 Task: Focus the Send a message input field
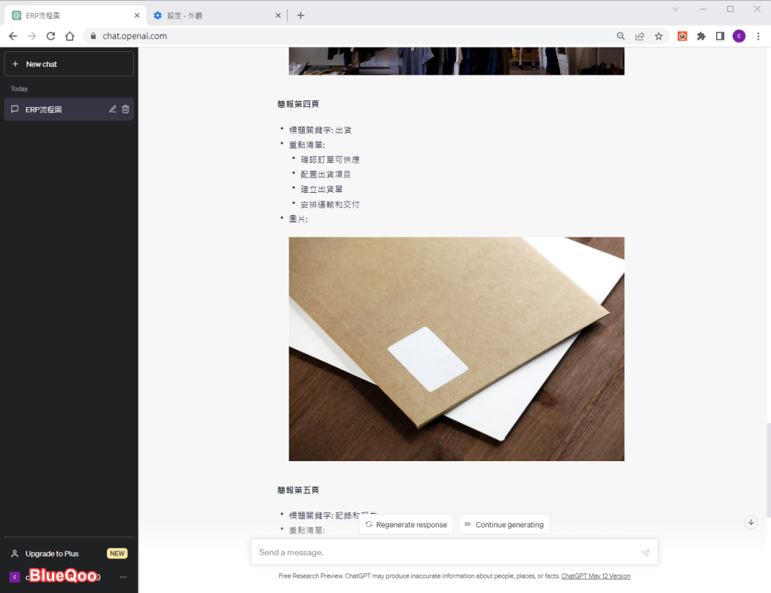pyautogui.click(x=444, y=553)
